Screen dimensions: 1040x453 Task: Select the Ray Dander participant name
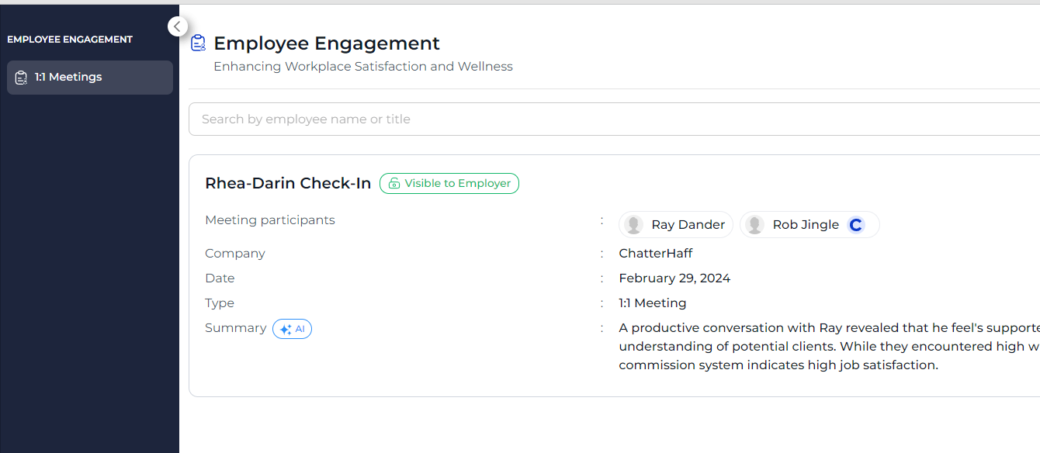688,225
